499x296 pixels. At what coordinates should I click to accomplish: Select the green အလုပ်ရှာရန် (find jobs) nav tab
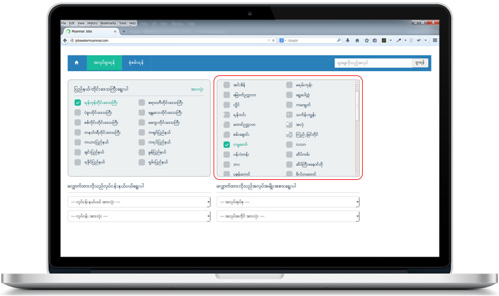coord(105,63)
